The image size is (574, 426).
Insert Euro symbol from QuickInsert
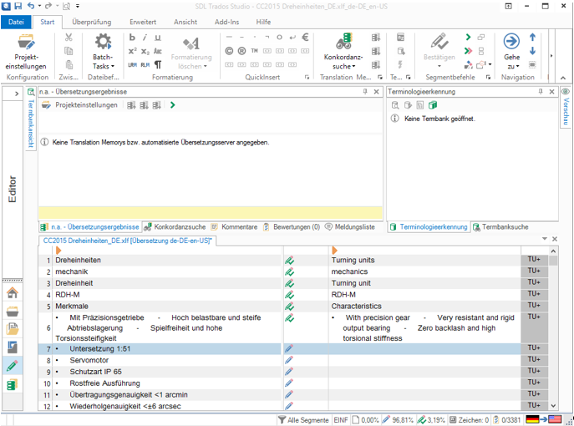tap(305, 37)
